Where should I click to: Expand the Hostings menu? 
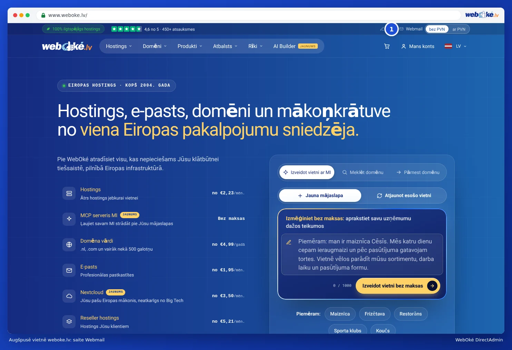click(x=119, y=46)
